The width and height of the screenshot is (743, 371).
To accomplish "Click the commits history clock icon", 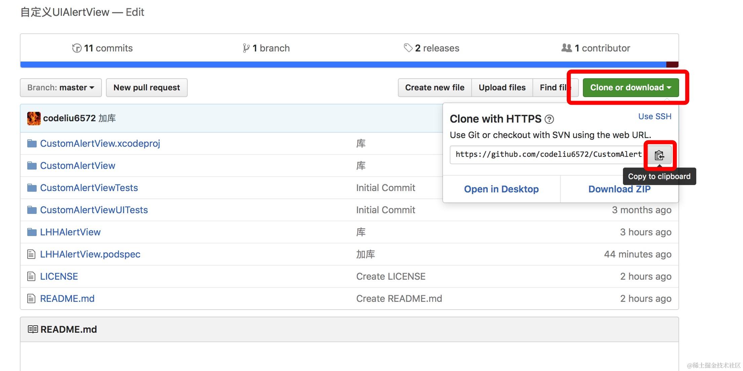I will tap(77, 48).
